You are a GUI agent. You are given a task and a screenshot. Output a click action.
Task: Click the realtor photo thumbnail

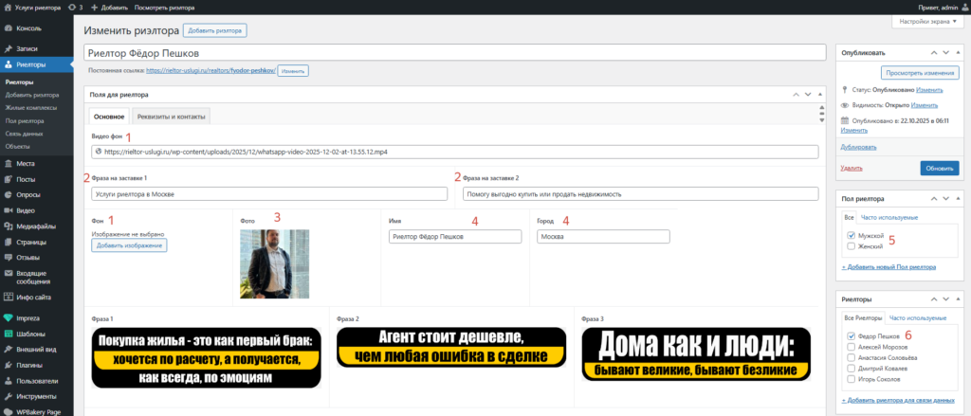tap(274, 263)
